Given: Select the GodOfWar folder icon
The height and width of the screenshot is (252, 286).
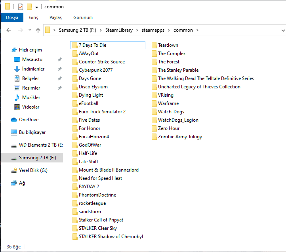Looking at the screenshot, I should tap(75, 145).
